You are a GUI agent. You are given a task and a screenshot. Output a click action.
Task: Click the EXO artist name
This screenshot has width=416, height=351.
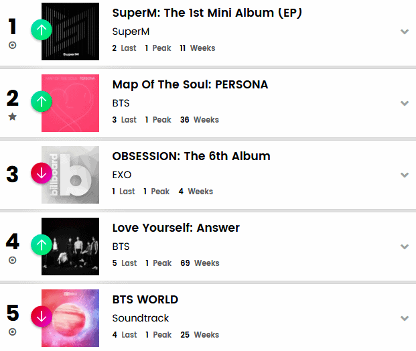tap(122, 175)
